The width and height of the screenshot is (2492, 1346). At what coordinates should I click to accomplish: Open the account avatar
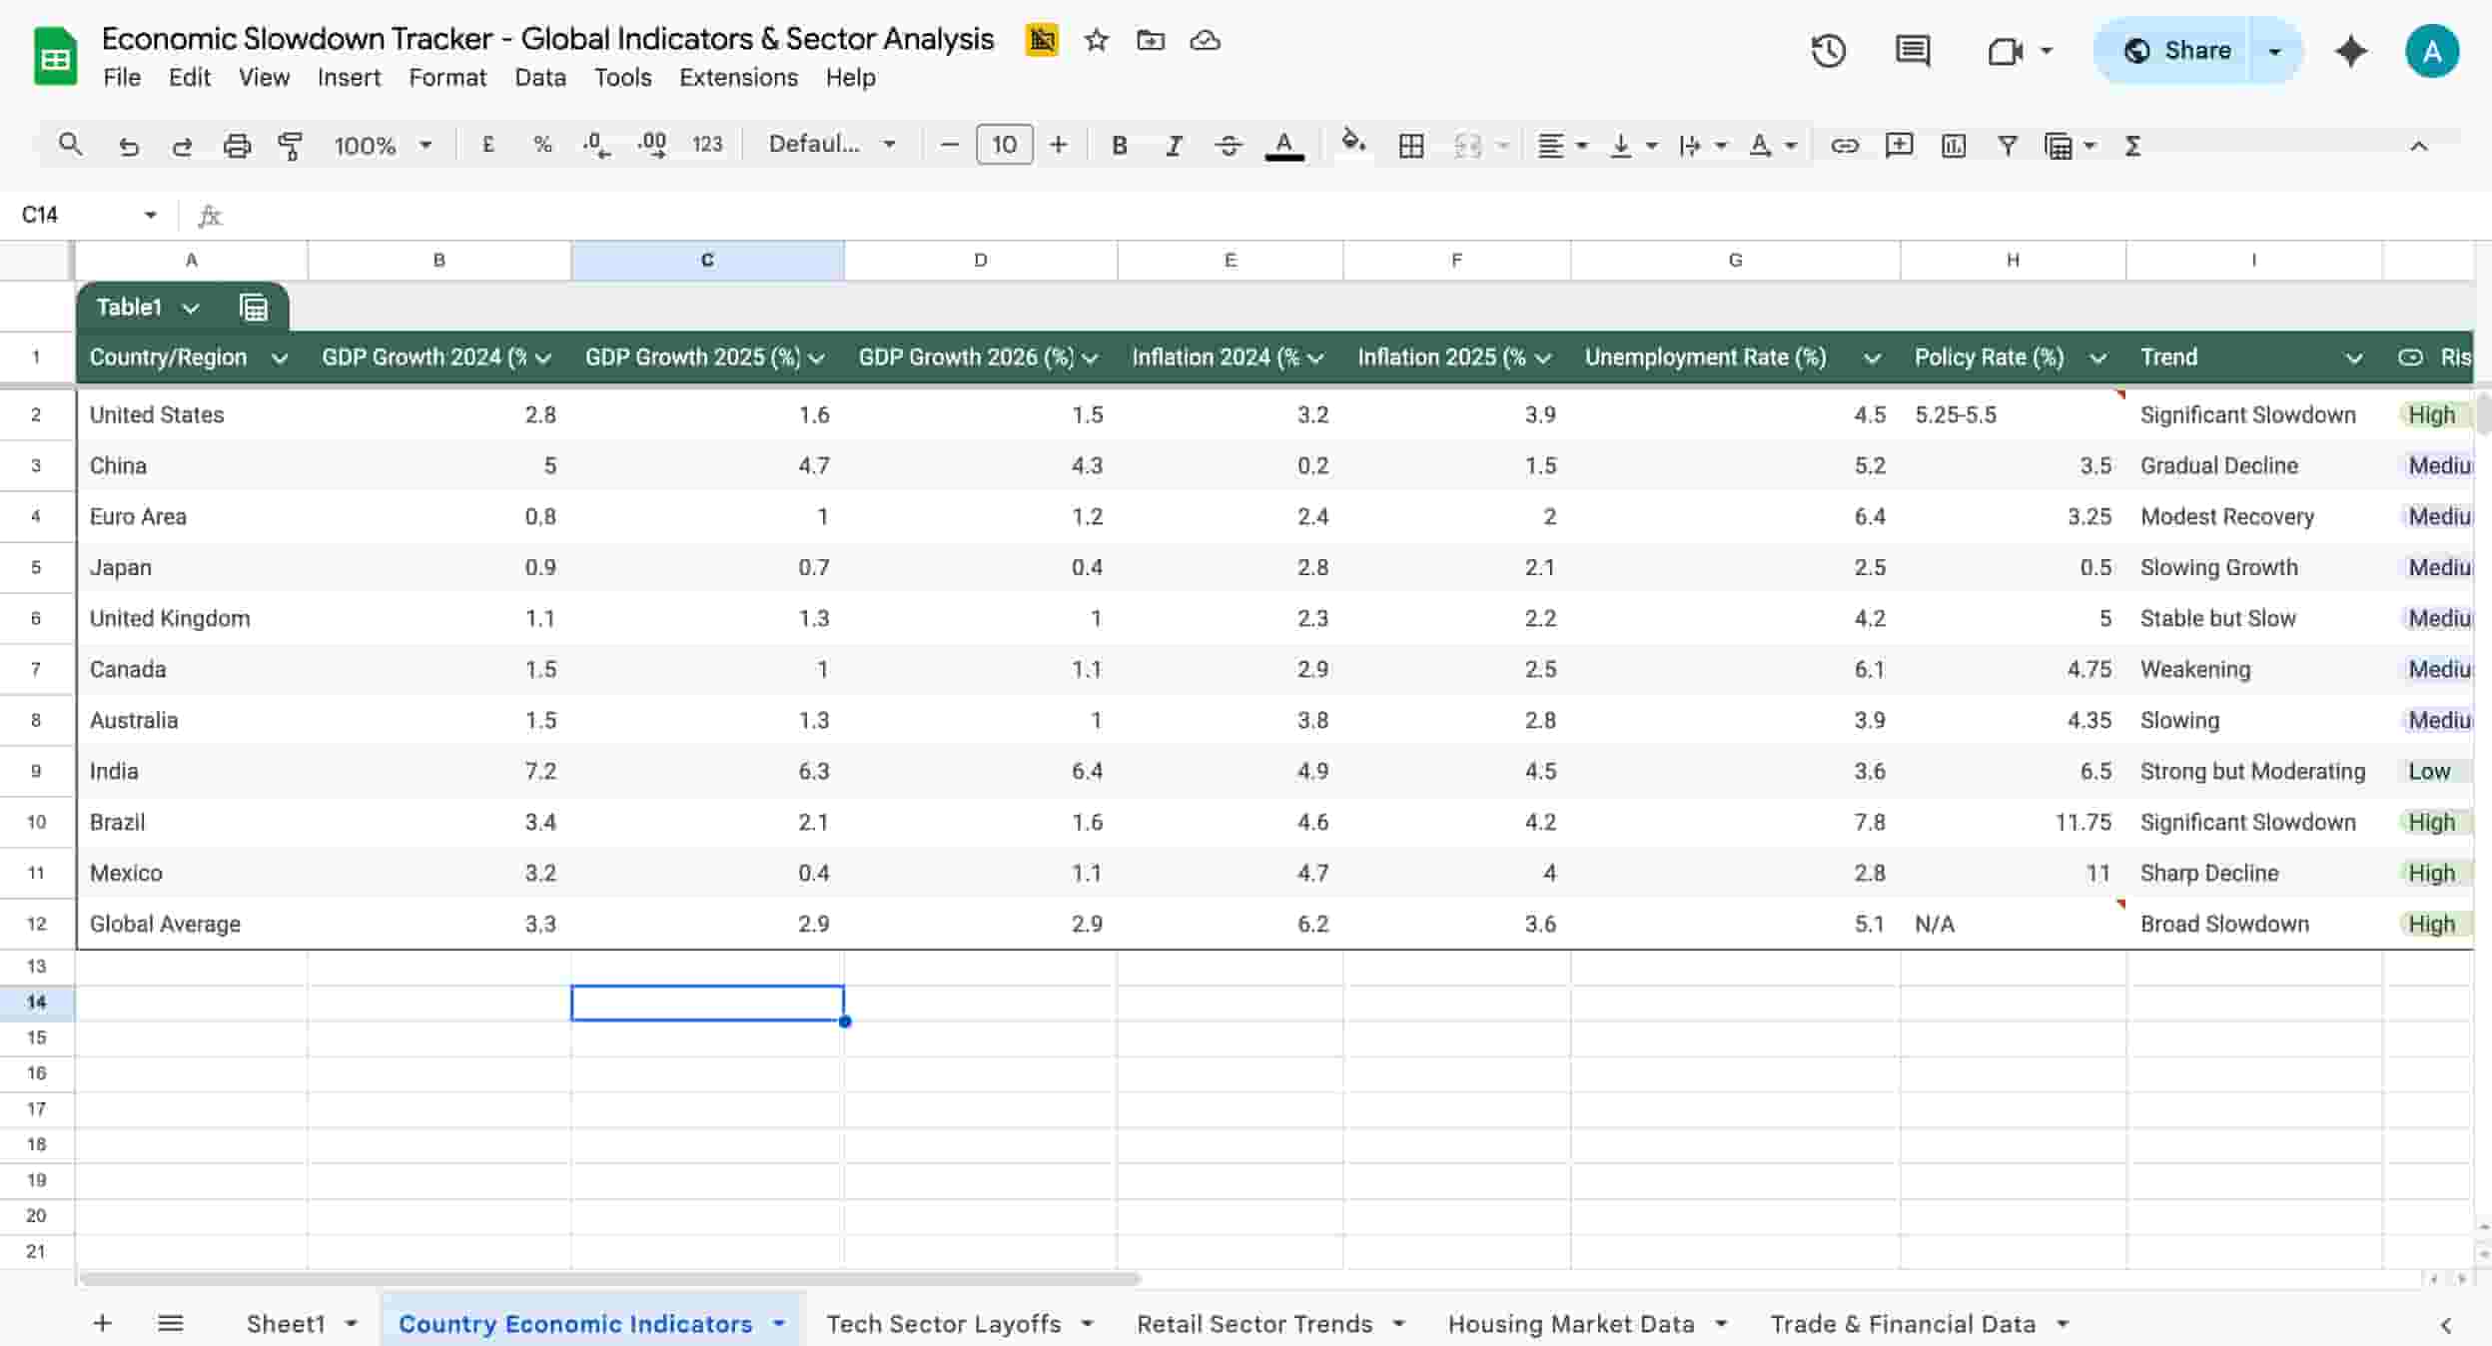click(2432, 51)
